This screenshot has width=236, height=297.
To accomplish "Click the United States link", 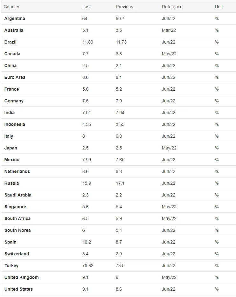I will pos(18,289).
